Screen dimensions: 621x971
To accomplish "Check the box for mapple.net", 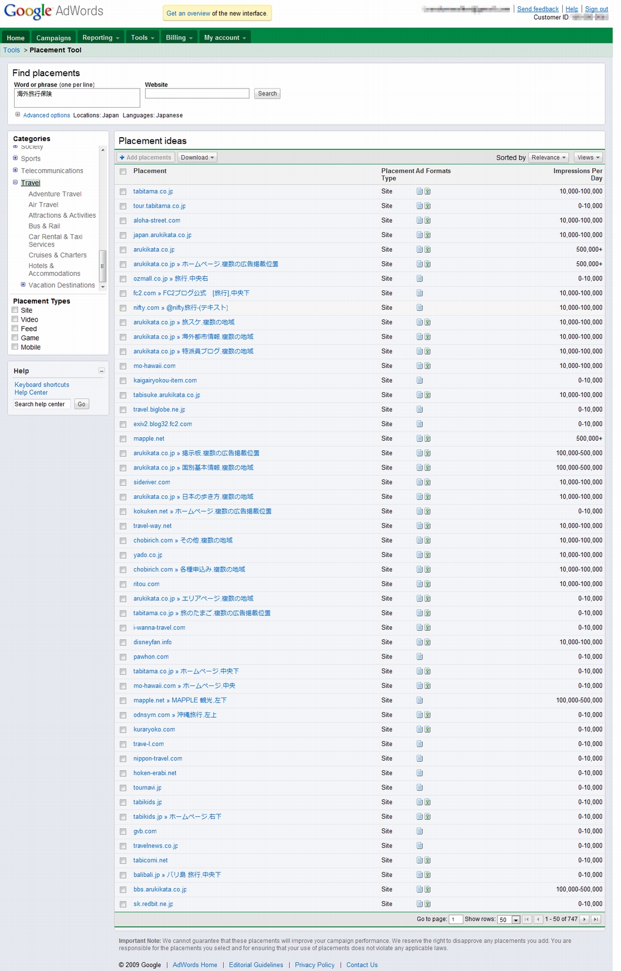I will (x=123, y=439).
